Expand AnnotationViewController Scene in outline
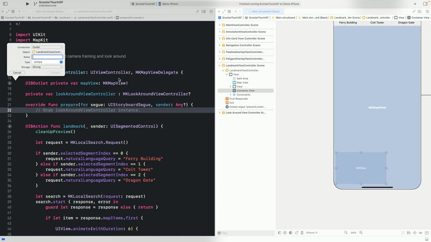This screenshot has width=431, height=242. click(x=219, y=32)
